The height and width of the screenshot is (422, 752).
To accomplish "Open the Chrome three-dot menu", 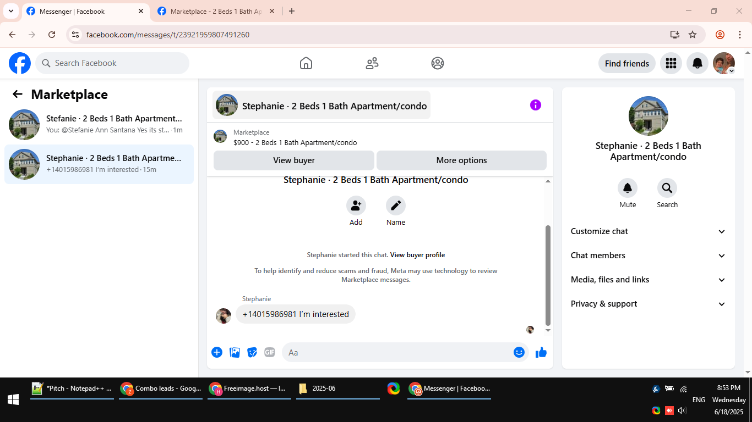I will tap(740, 35).
